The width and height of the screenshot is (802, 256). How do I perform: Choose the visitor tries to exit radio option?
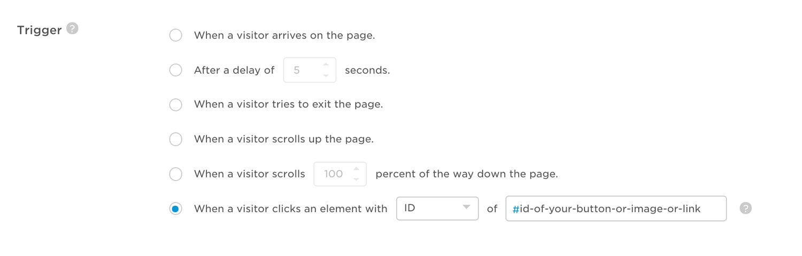(175, 105)
